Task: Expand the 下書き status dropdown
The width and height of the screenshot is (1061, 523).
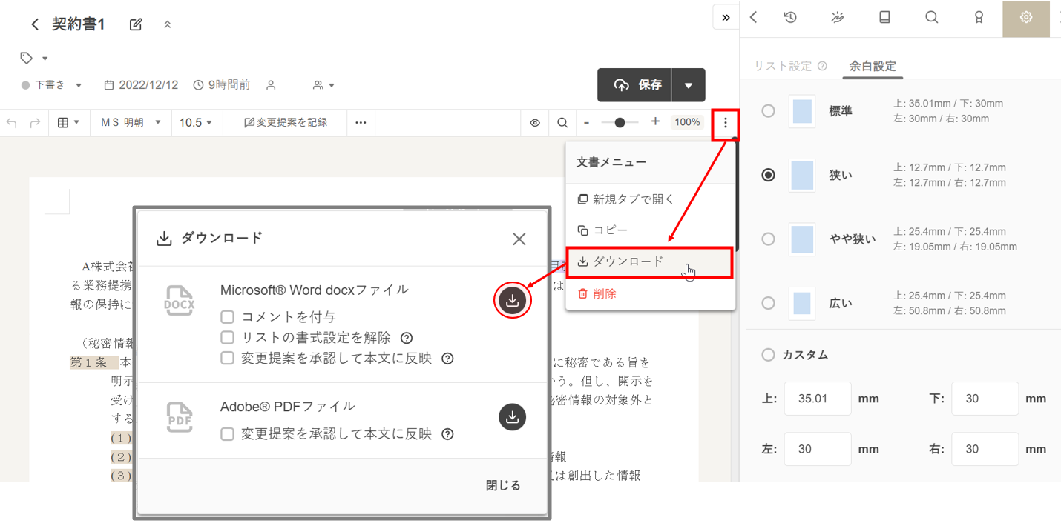Action: (x=52, y=85)
